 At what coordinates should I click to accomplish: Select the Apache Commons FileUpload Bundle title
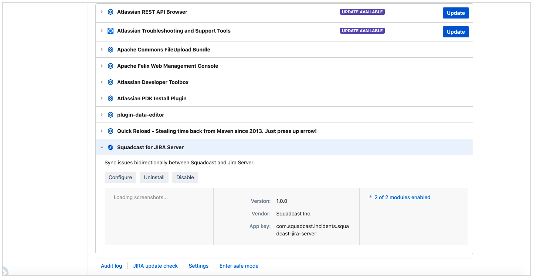point(164,50)
